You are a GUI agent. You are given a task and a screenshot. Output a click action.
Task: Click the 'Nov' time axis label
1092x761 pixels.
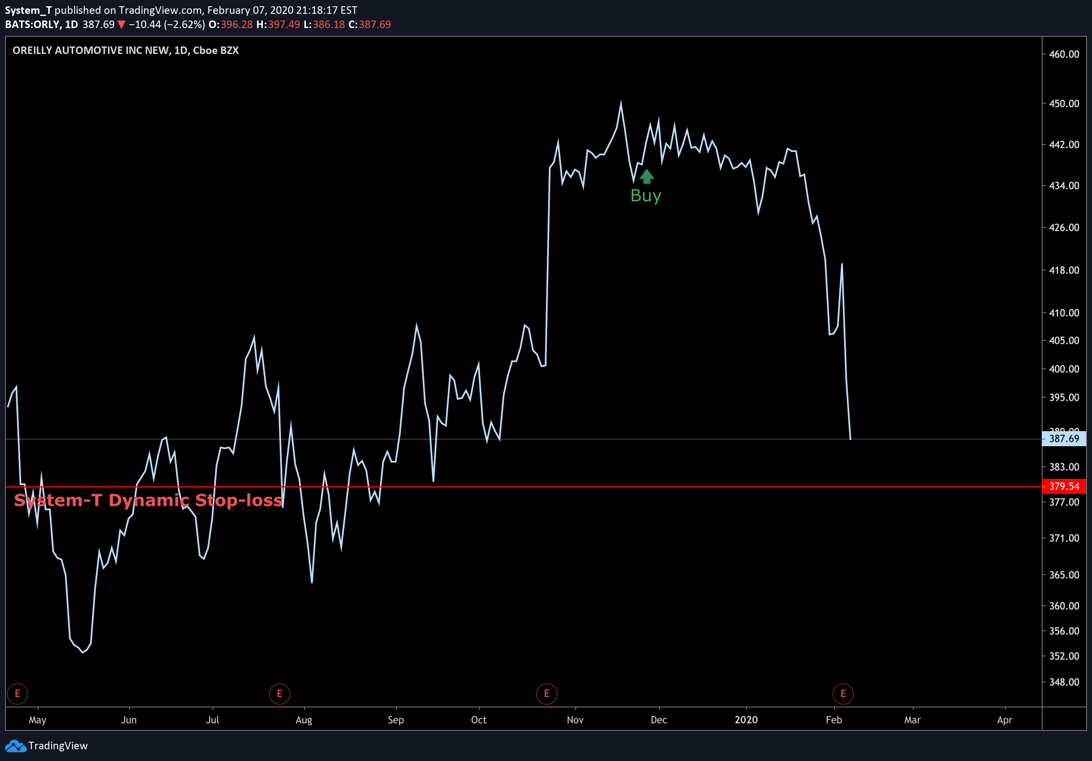[575, 720]
